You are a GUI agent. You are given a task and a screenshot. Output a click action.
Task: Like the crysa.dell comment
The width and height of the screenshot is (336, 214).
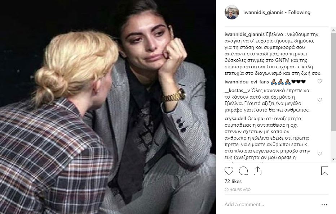319,154
